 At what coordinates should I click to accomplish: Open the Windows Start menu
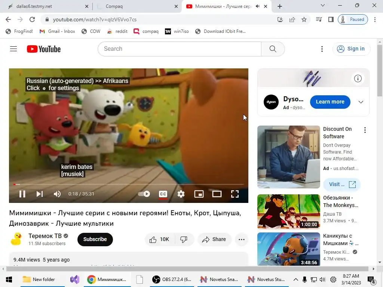pos(9,280)
